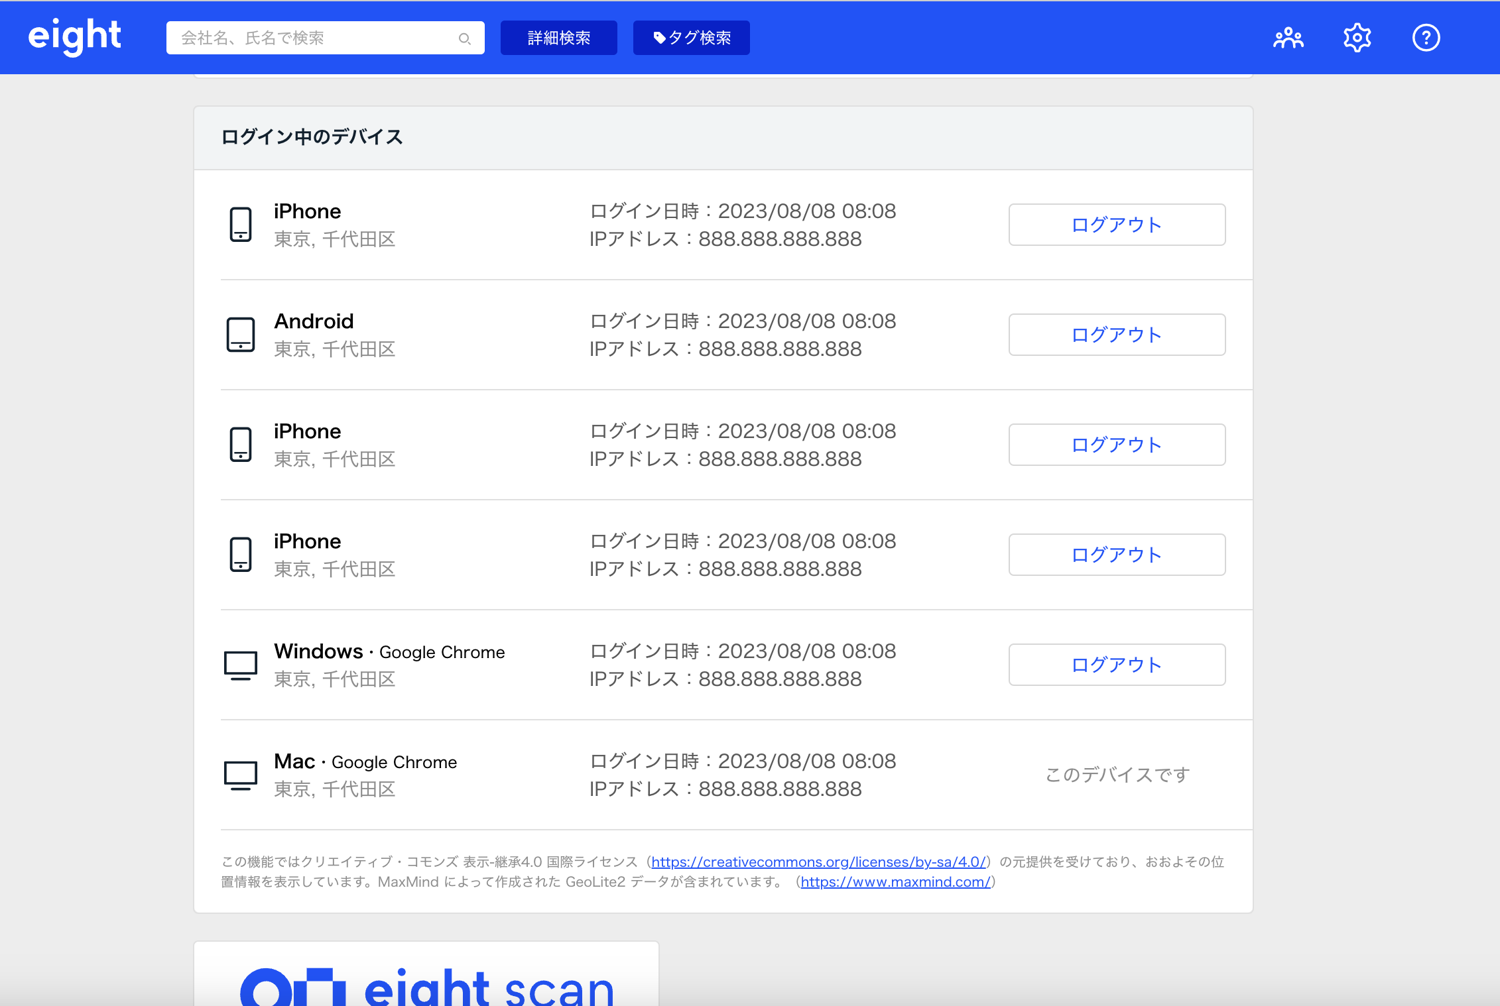This screenshot has width=1500, height=1006.
Task: Open the Creative Commons license link
Action: tap(818, 862)
